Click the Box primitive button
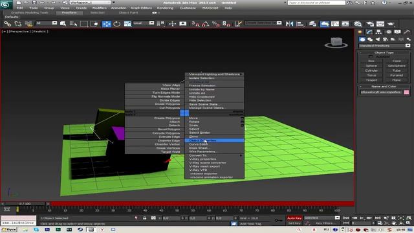 click(x=371, y=61)
